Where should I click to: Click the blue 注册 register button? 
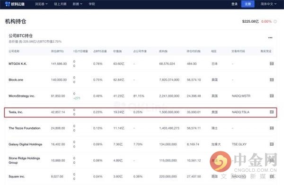tap(248, 4)
